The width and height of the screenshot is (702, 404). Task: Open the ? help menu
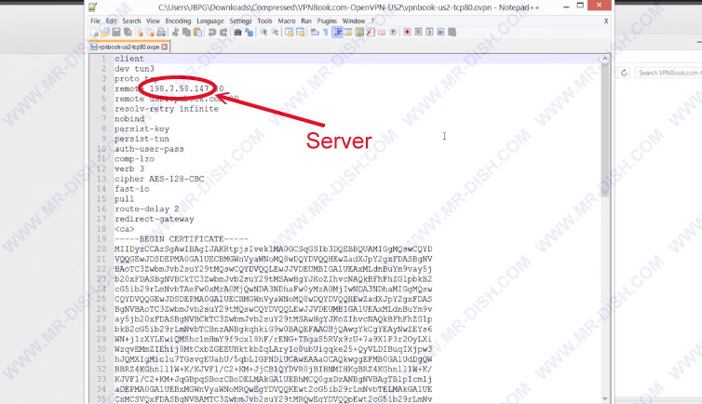(372, 21)
